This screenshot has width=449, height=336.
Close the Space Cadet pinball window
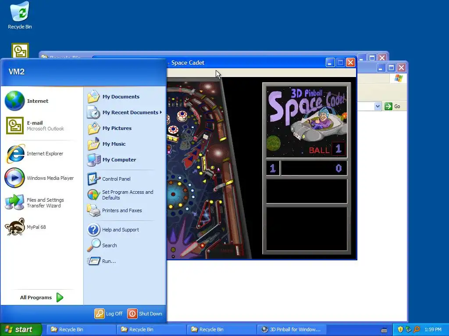point(350,63)
